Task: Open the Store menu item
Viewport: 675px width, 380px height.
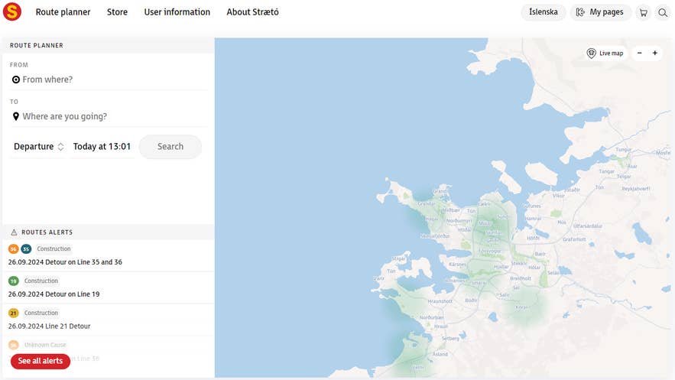Action: 117,12
